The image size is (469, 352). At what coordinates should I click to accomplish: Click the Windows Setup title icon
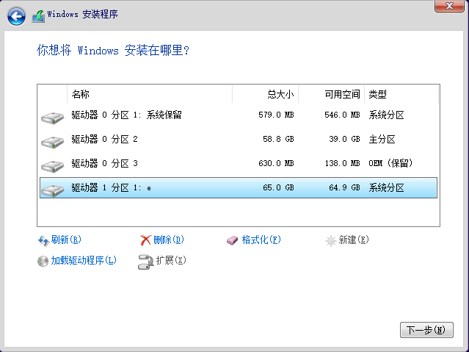38,15
